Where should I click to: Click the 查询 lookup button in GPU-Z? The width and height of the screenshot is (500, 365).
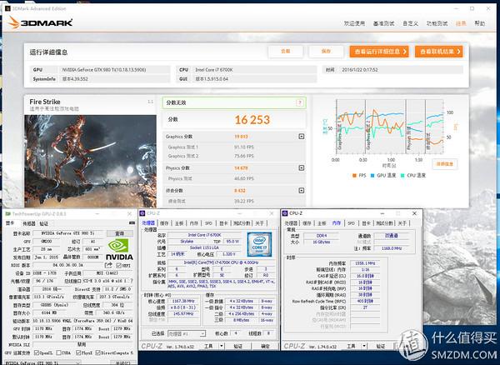[x=119, y=233]
